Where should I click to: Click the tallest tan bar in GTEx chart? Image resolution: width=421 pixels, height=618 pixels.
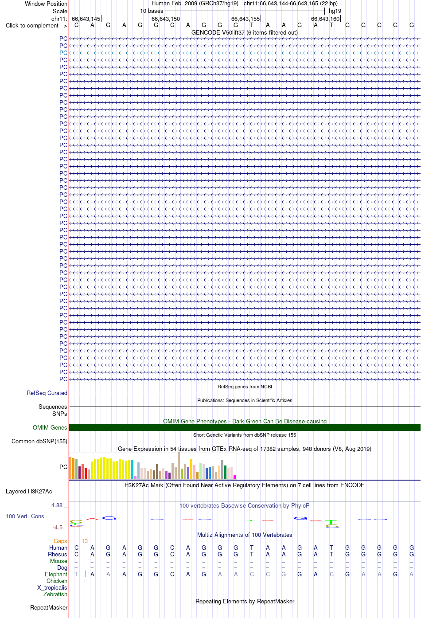click(x=179, y=465)
